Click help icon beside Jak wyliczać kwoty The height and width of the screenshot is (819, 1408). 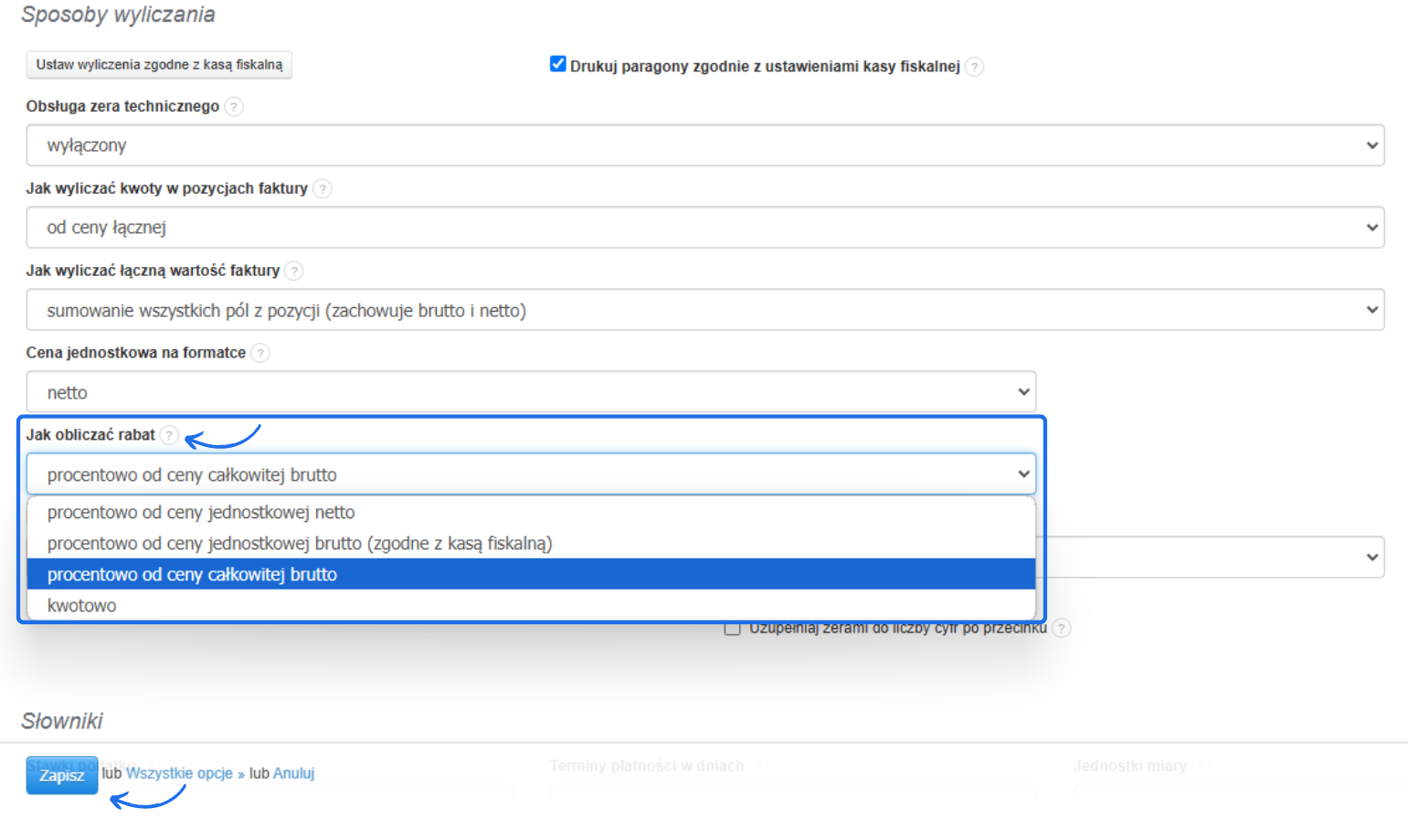(x=323, y=189)
